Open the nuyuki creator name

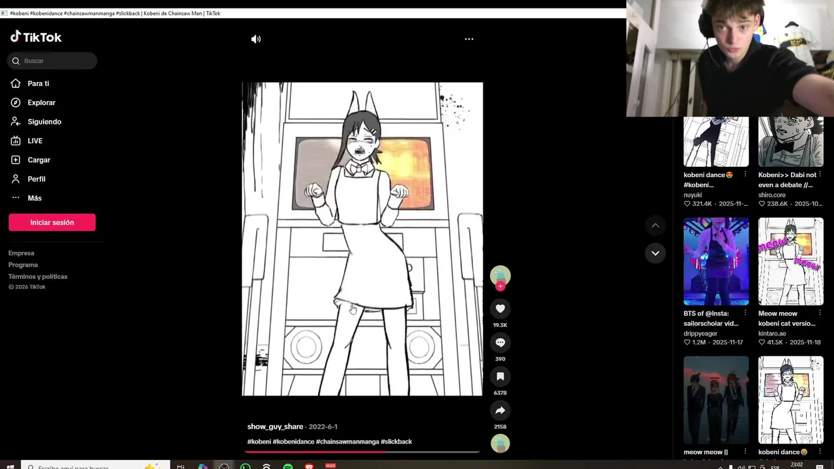(693, 195)
